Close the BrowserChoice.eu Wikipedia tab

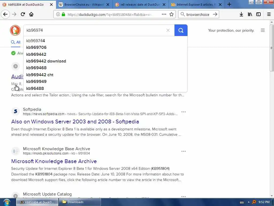[x=108, y=5]
